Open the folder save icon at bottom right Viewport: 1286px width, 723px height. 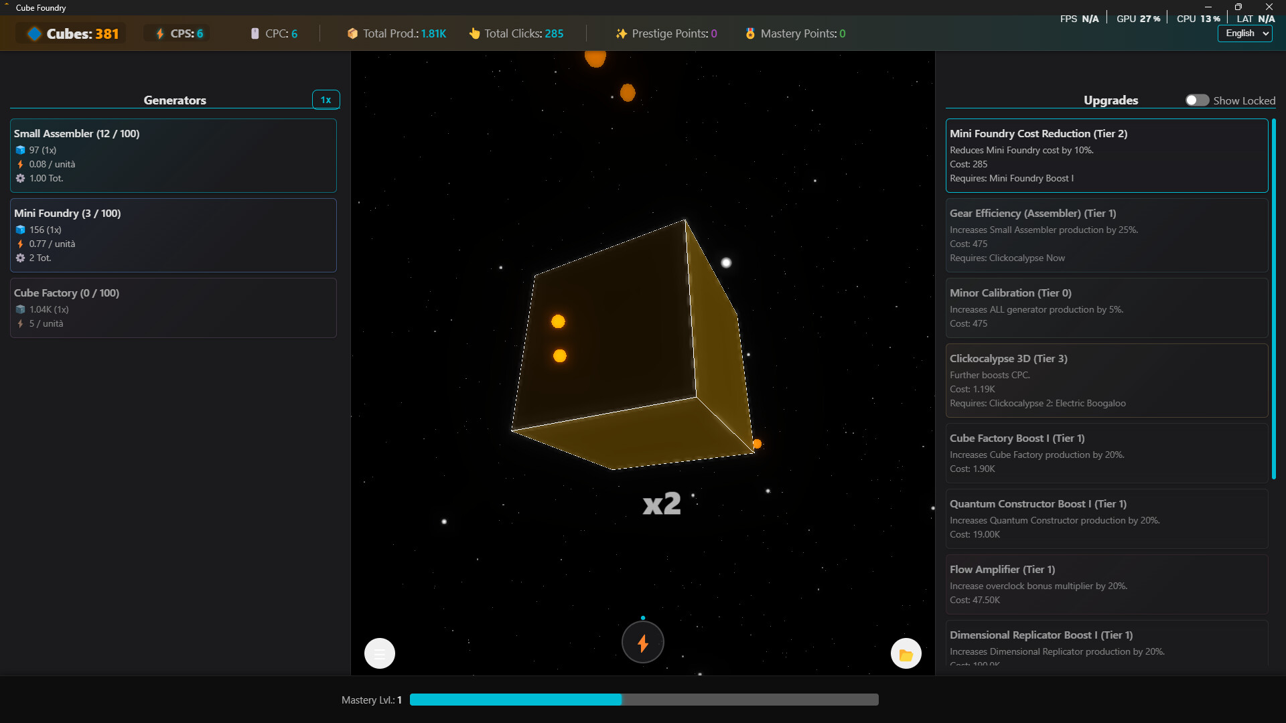(x=906, y=653)
